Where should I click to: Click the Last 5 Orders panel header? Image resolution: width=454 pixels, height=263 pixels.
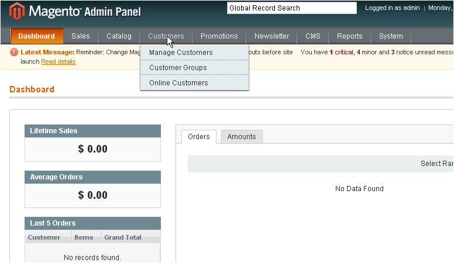point(92,223)
